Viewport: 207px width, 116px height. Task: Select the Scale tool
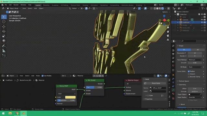4,36
